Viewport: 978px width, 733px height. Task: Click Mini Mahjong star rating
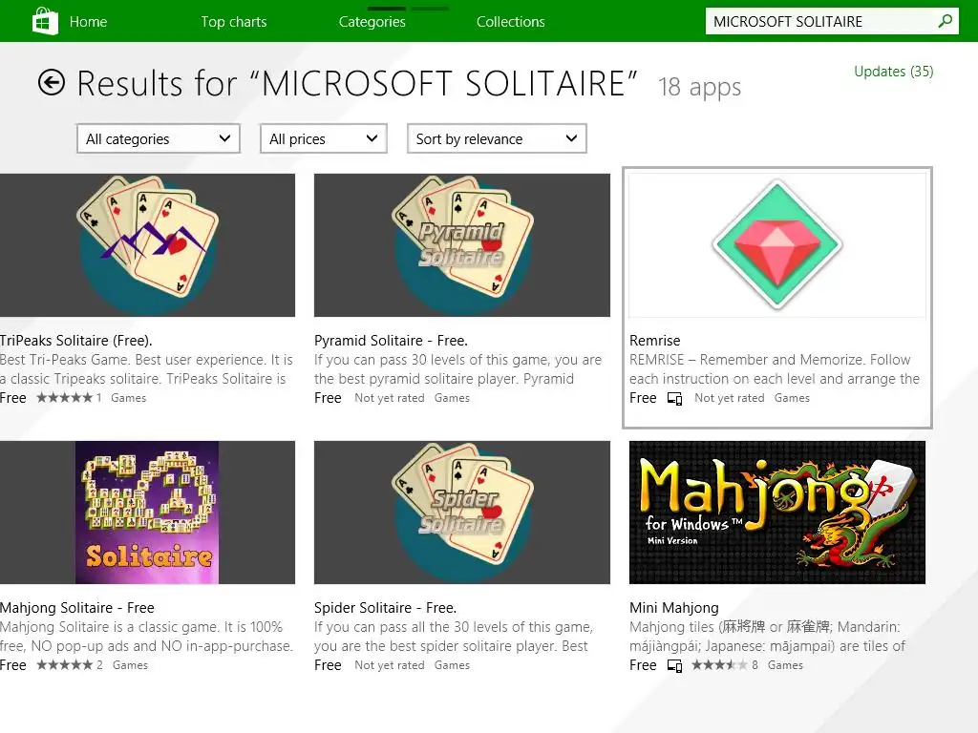pos(719,665)
